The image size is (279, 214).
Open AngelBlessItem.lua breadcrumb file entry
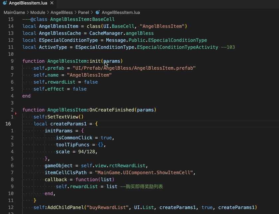pos(121,13)
